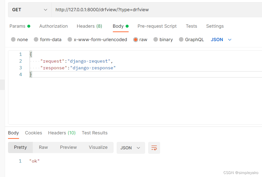Switch to the Pre-request Script tab
This screenshot has width=262, height=177.
[157, 26]
